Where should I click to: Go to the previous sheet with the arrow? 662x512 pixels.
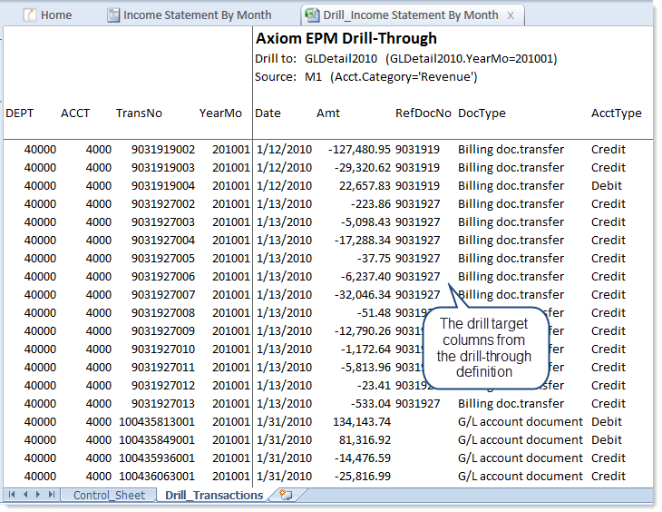tap(25, 495)
